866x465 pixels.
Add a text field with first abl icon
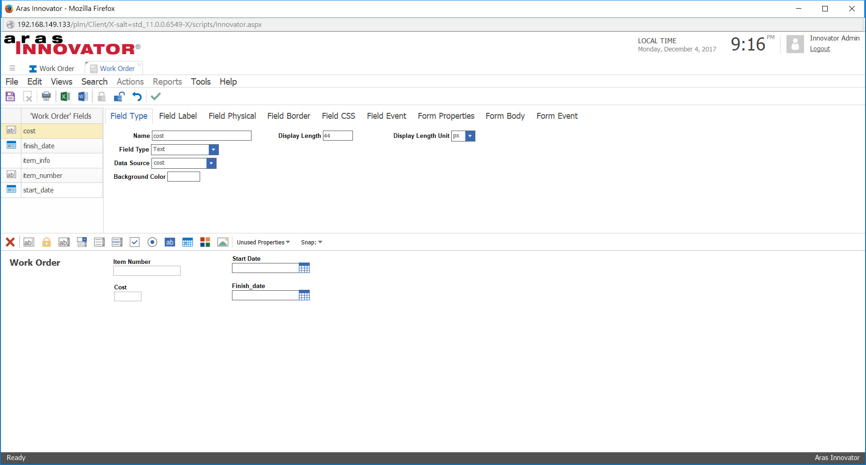pyautogui.click(x=28, y=242)
